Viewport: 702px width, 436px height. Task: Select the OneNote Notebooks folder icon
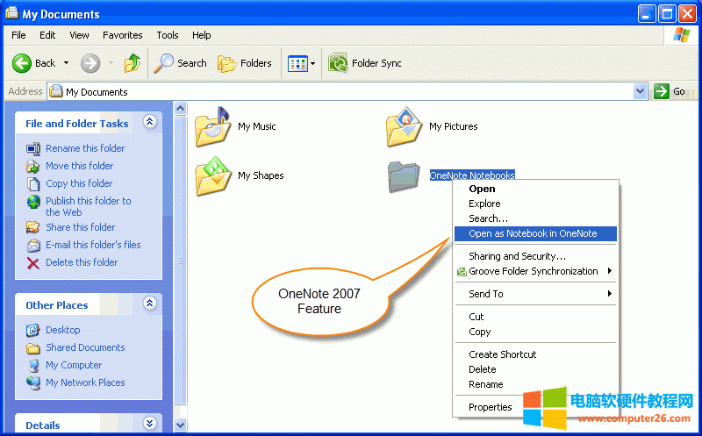[404, 177]
